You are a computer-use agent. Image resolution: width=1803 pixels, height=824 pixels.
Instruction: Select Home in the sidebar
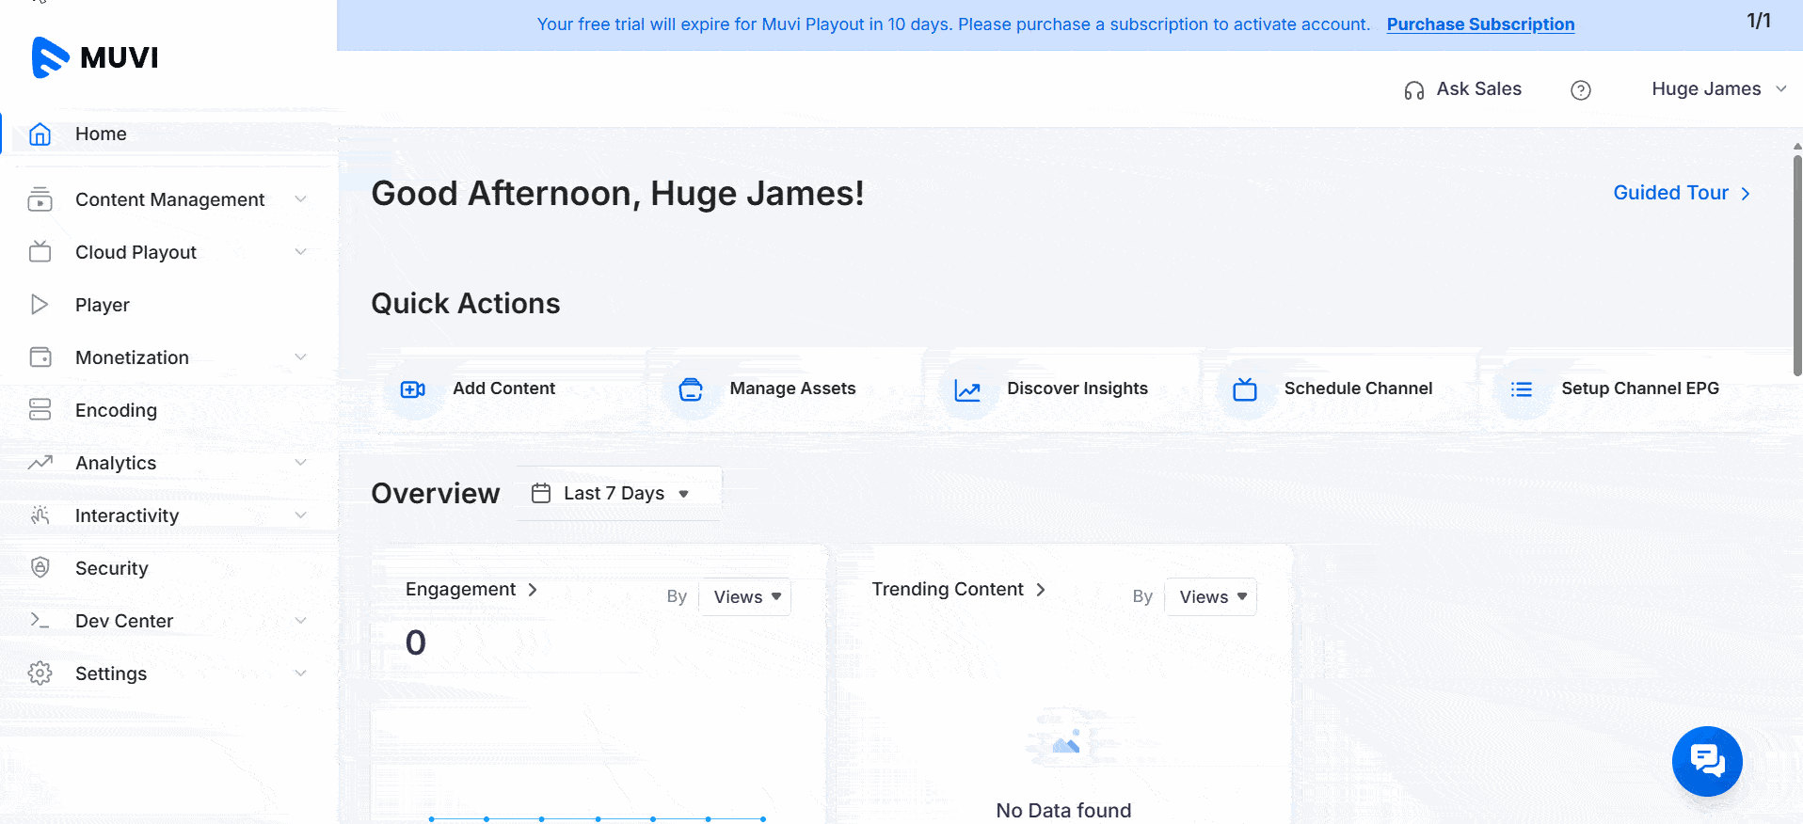(x=101, y=134)
